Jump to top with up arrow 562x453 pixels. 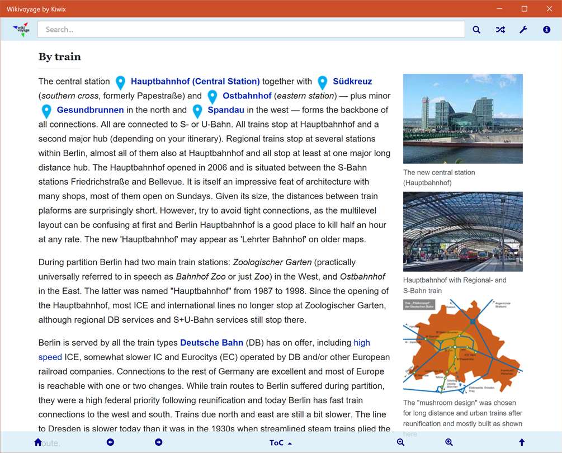tap(522, 442)
